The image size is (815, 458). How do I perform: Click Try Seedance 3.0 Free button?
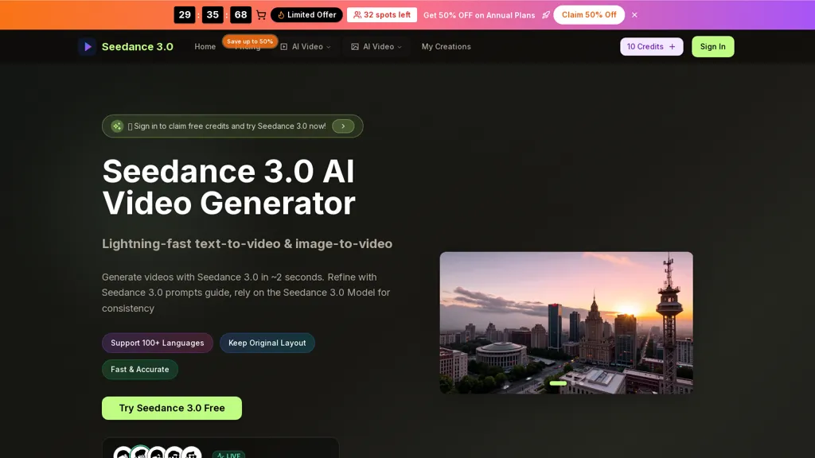(x=172, y=408)
